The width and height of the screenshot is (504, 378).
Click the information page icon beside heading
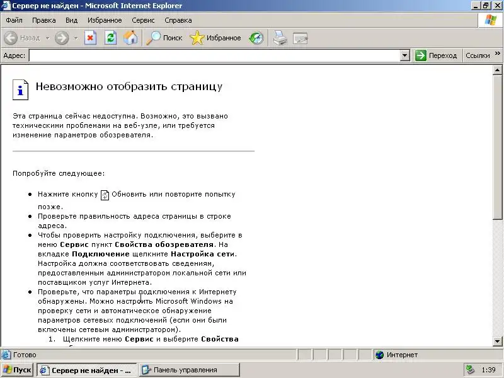20,89
